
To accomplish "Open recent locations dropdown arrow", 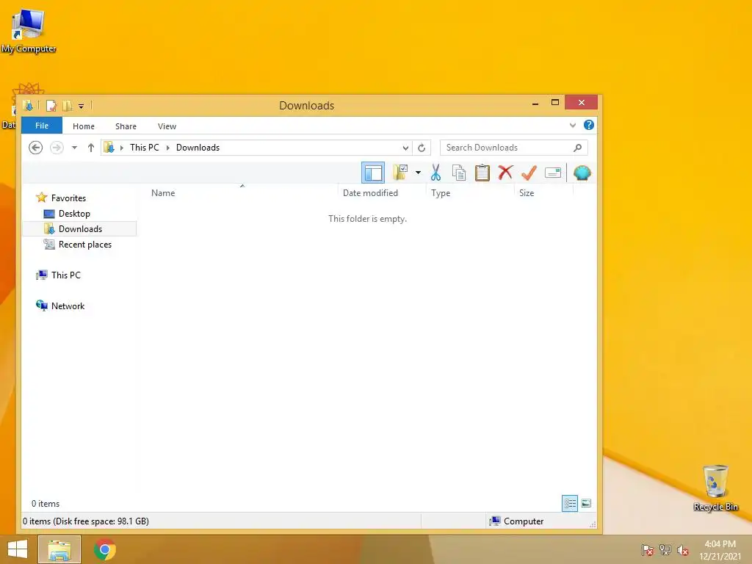I will [74, 148].
